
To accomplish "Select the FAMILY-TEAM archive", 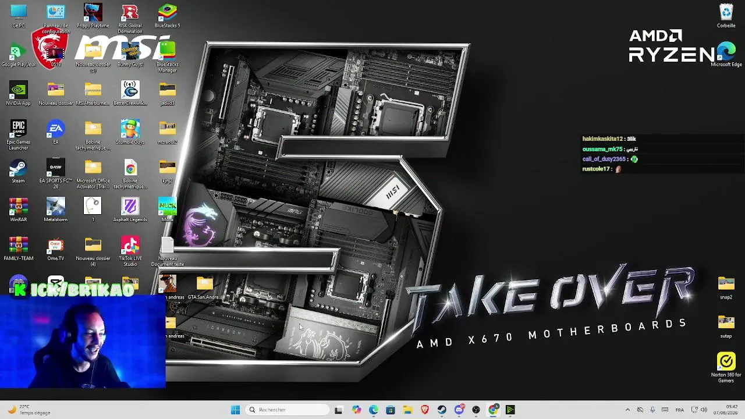I will click(x=19, y=248).
